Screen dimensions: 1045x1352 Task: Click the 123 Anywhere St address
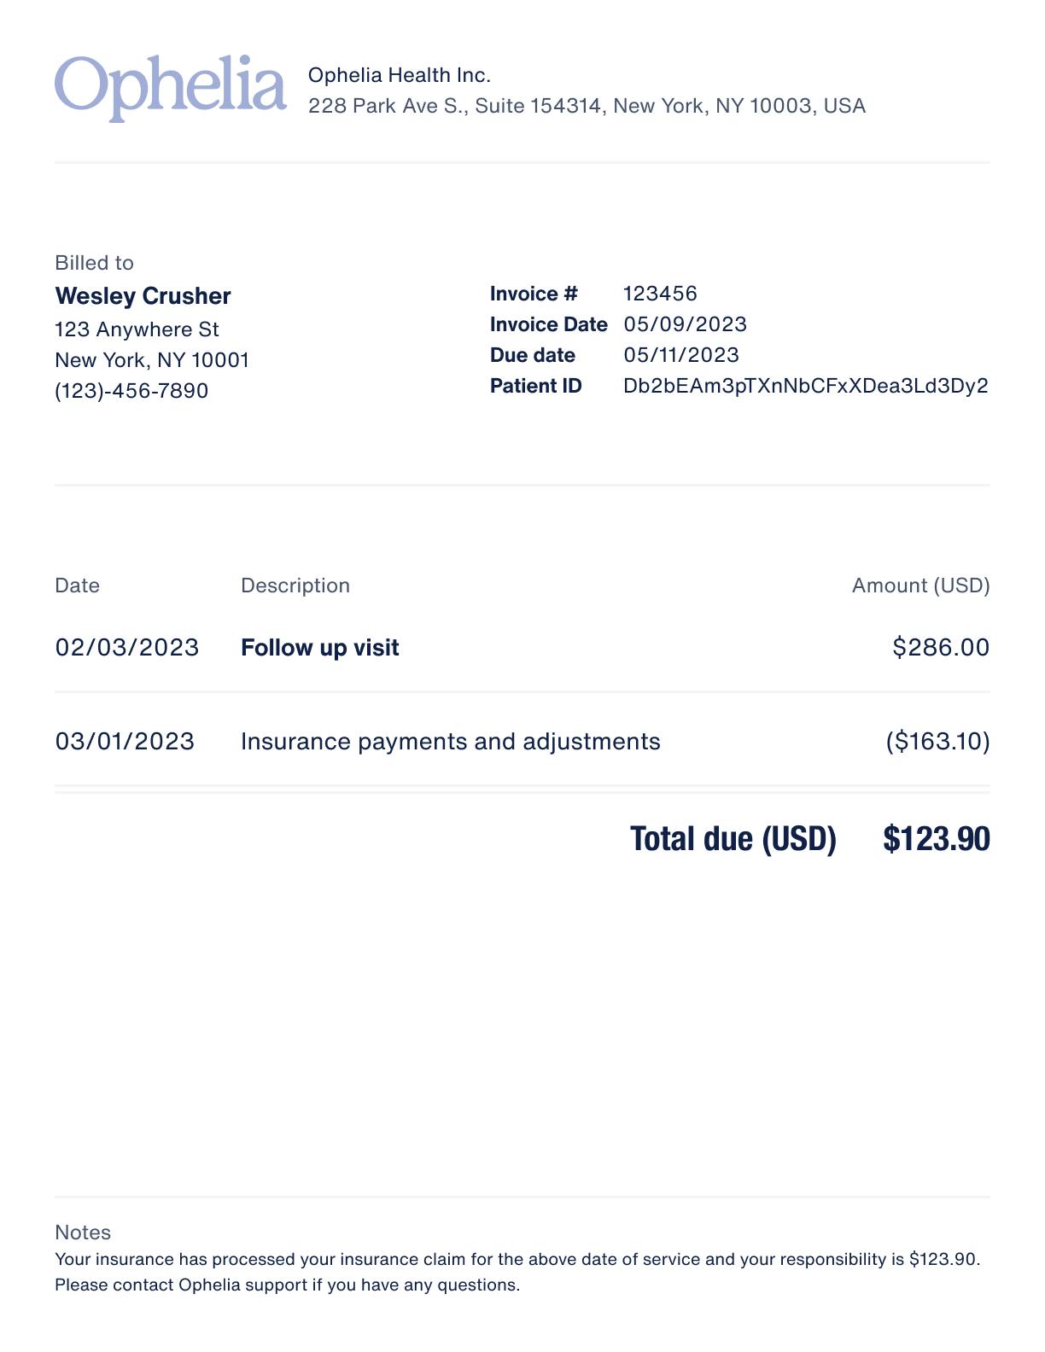[137, 329]
